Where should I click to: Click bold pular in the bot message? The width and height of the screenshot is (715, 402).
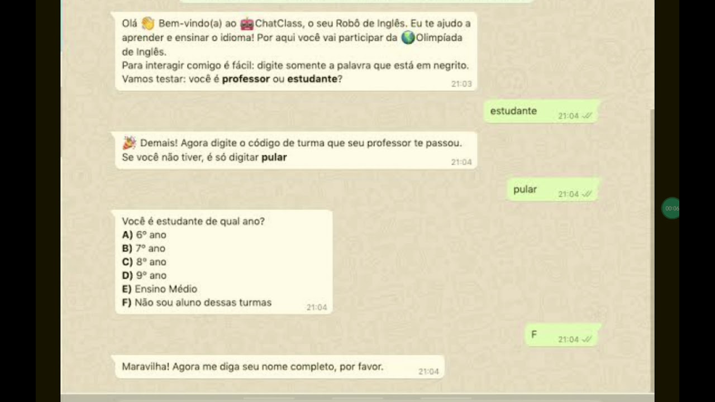click(x=274, y=157)
